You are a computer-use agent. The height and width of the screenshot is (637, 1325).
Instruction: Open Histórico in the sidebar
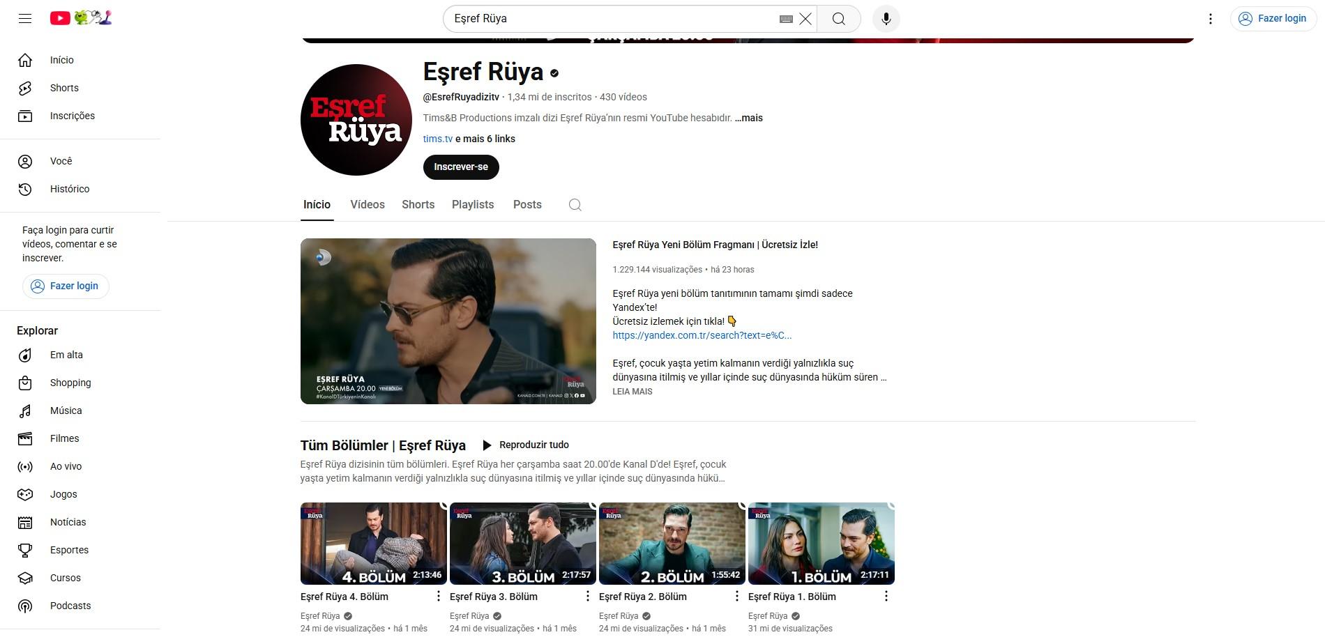(x=69, y=189)
